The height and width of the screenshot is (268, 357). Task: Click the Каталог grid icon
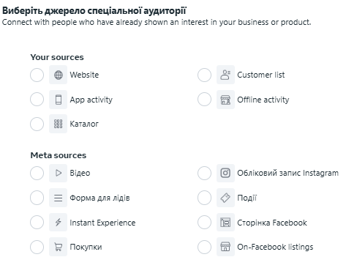tap(58, 124)
